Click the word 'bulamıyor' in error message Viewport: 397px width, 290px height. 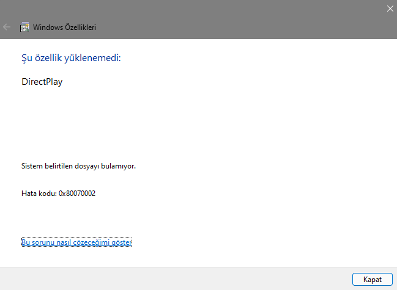[x=120, y=165]
